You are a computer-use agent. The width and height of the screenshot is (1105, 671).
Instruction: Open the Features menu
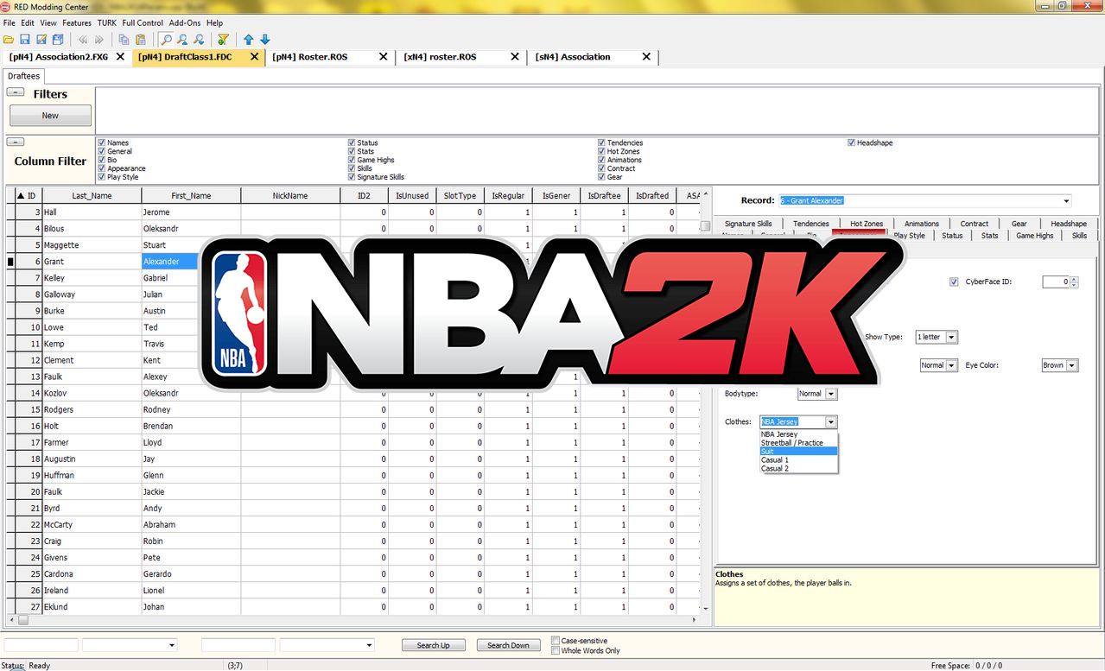tap(77, 23)
